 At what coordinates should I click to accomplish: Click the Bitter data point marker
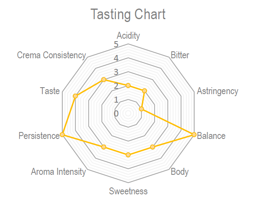pos(144,91)
